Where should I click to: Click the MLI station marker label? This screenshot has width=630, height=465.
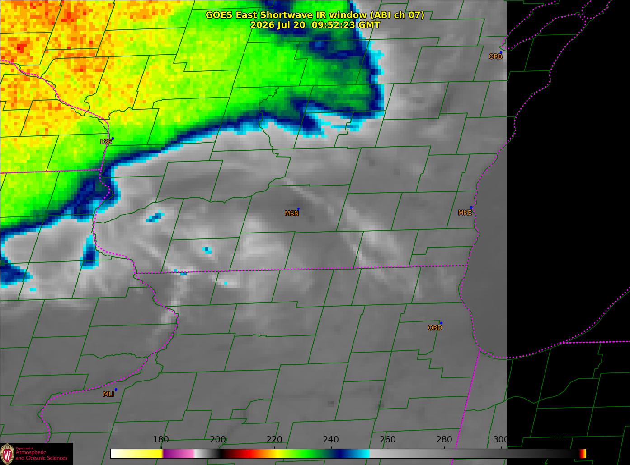(x=108, y=394)
